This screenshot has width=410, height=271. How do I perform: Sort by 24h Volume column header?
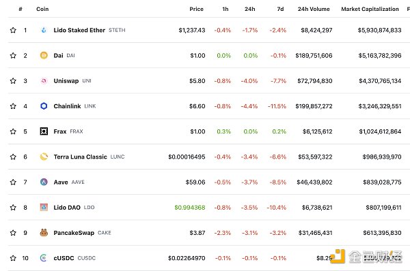click(x=314, y=9)
